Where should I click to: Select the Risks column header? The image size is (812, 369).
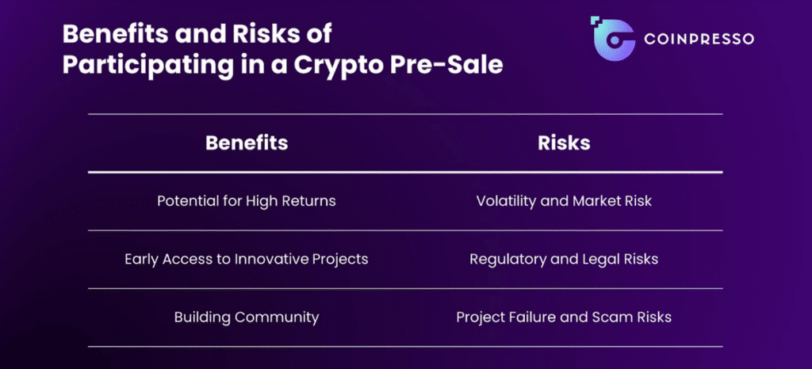(564, 143)
